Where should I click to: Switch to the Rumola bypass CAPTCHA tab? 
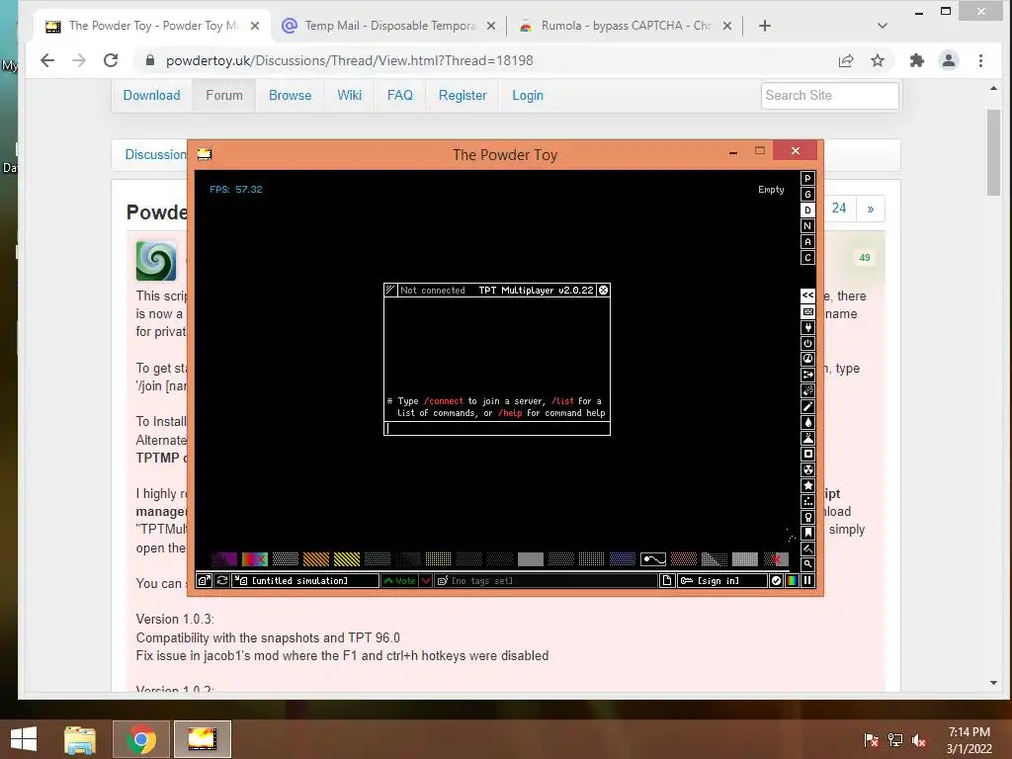pos(625,26)
